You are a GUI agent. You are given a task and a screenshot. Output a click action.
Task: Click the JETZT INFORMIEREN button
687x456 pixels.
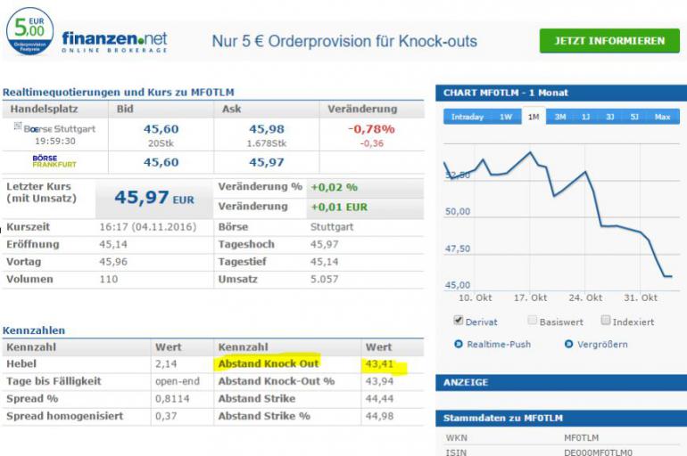[x=609, y=41]
